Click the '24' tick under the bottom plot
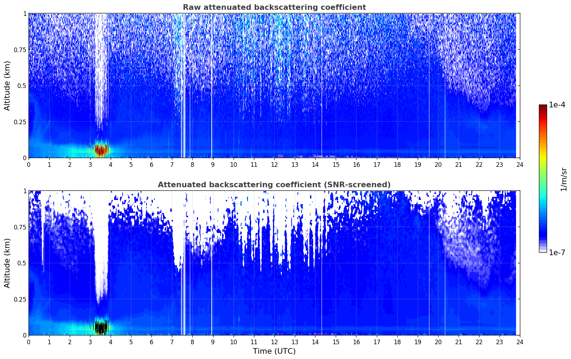The width and height of the screenshot is (571, 359). click(520, 342)
